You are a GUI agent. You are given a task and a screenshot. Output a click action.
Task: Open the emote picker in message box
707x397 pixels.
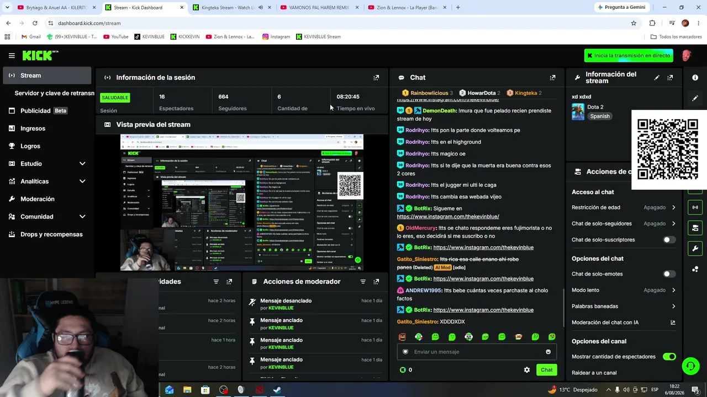click(548, 352)
